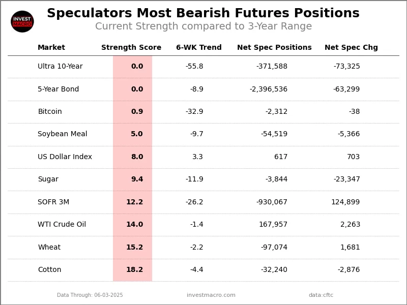This screenshot has width=407, height=305.
Task: Select the US Dollar Index row
Action: point(65,157)
